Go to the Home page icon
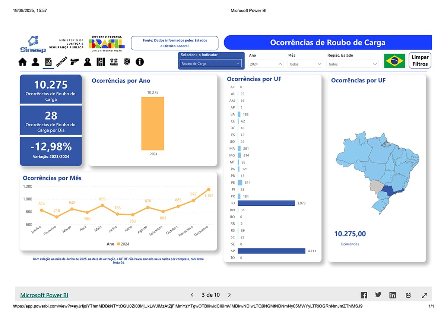447x316 pixels. click(x=23, y=62)
